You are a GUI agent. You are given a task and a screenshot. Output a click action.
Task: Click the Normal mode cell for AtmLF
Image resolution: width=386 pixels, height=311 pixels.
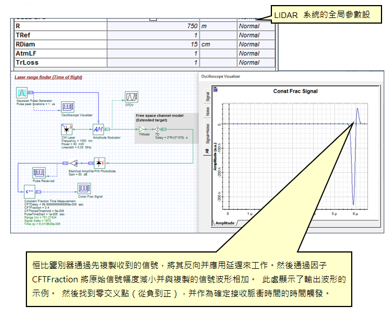point(256,53)
